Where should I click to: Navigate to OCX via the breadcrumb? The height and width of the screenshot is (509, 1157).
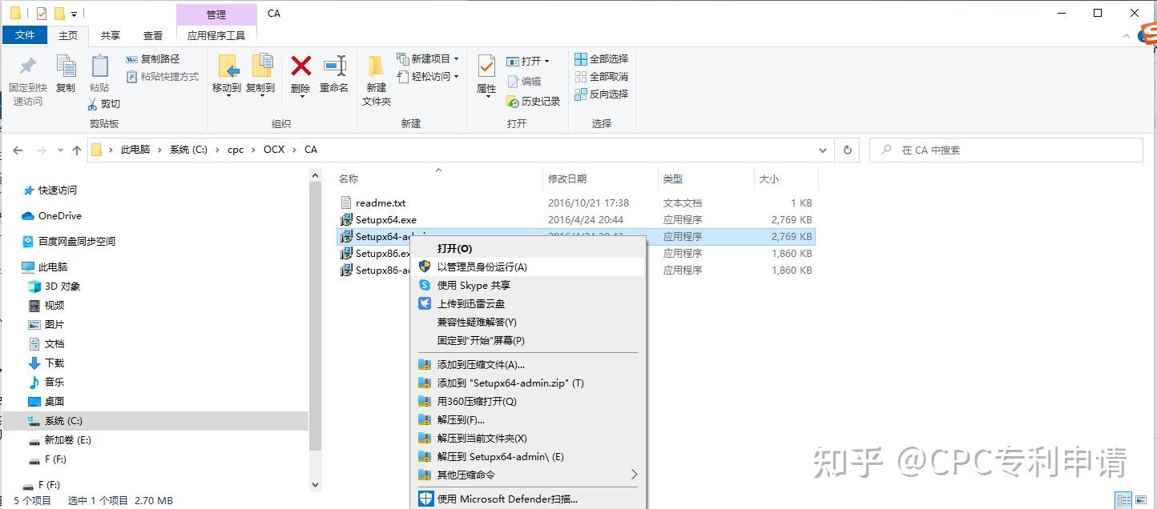pos(274,150)
